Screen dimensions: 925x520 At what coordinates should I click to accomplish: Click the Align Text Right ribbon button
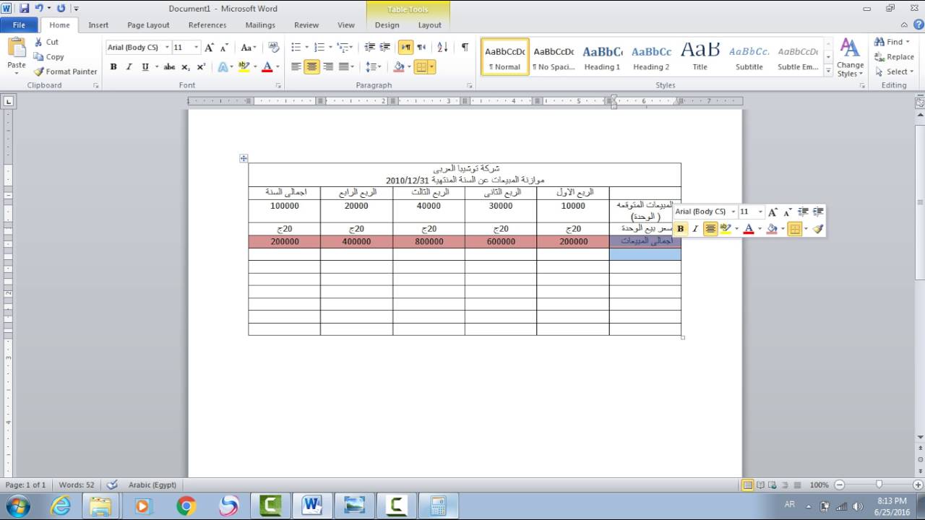click(x=328, y=66)
